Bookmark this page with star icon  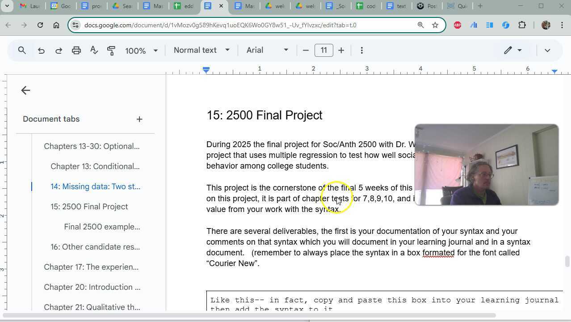click(x=435, y=25)
